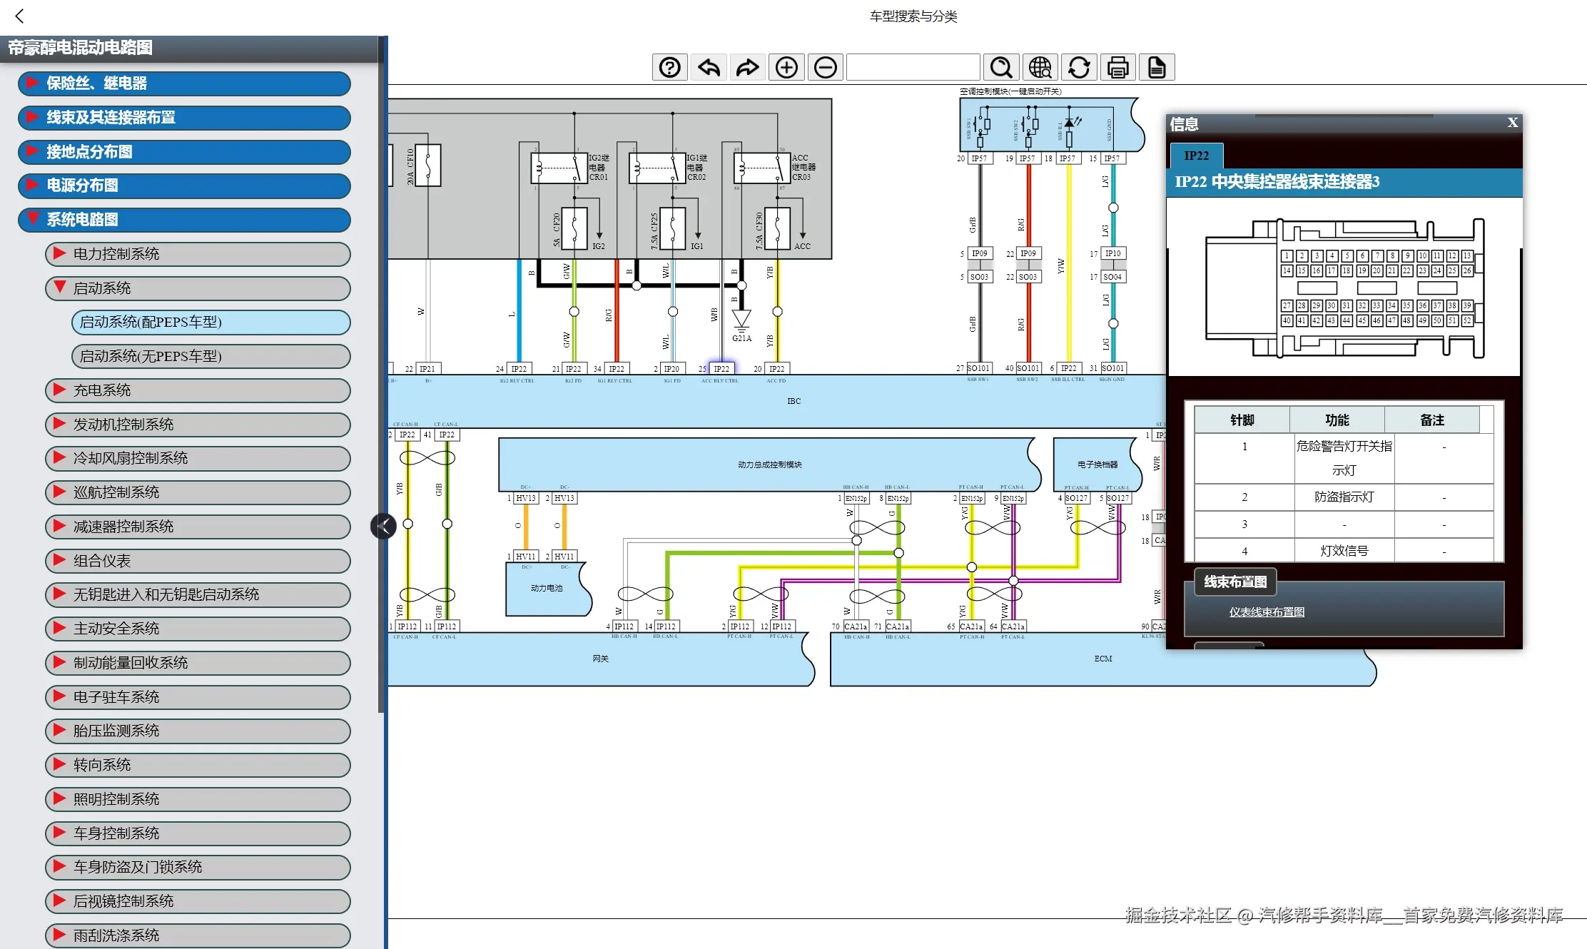Expand 线束及其连接器布置 section
Image resolution: width=1587 pixels, height=949 pixels.
click(x=184, y=118)
